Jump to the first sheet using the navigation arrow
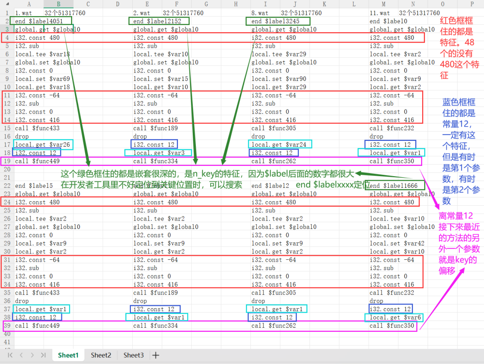 click(10, 355)
